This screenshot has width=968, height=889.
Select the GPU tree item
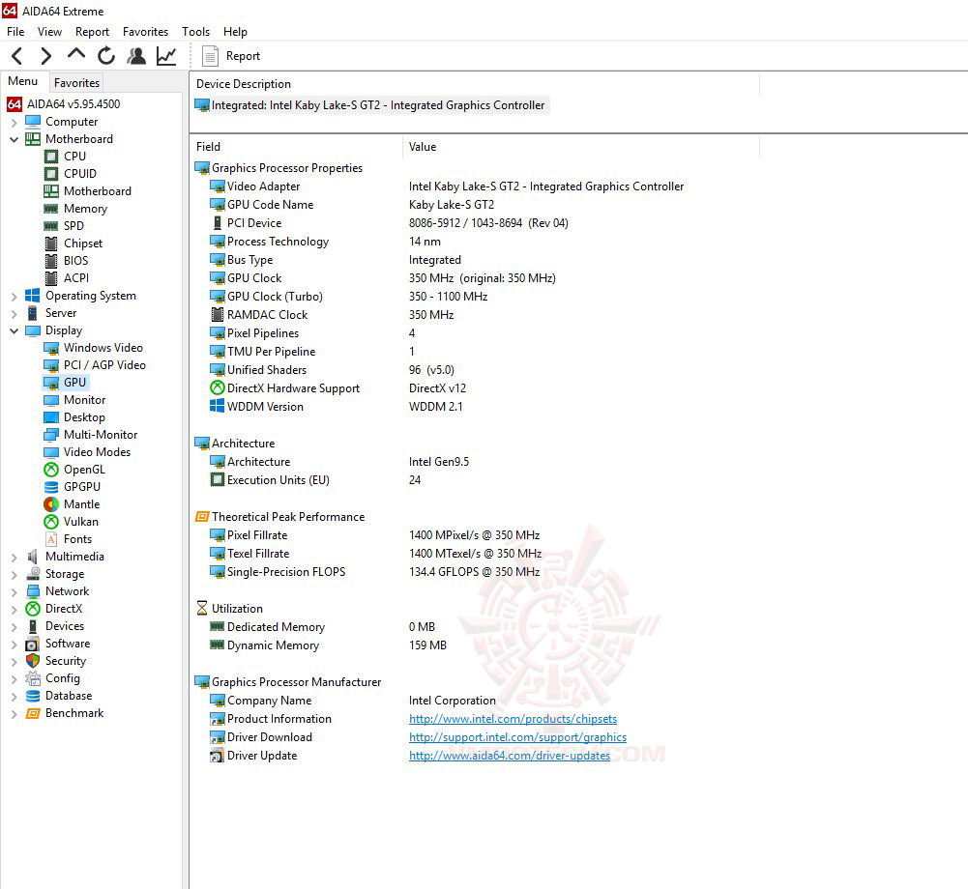66,383
